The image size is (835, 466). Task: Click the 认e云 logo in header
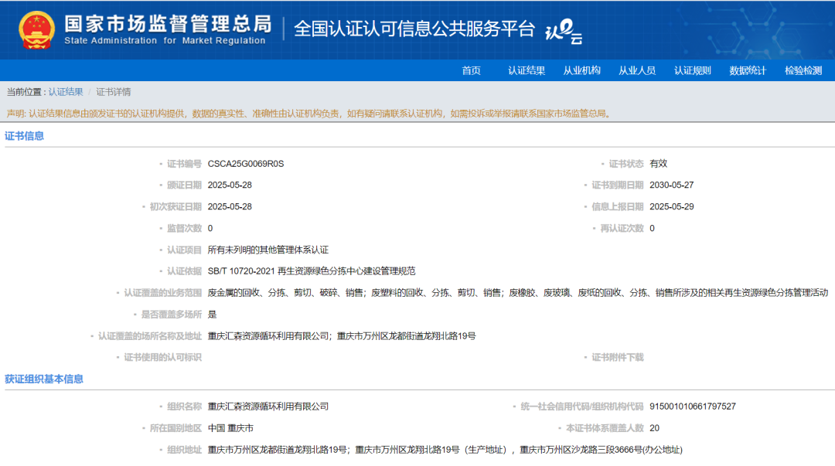click(x=564, y=32)
